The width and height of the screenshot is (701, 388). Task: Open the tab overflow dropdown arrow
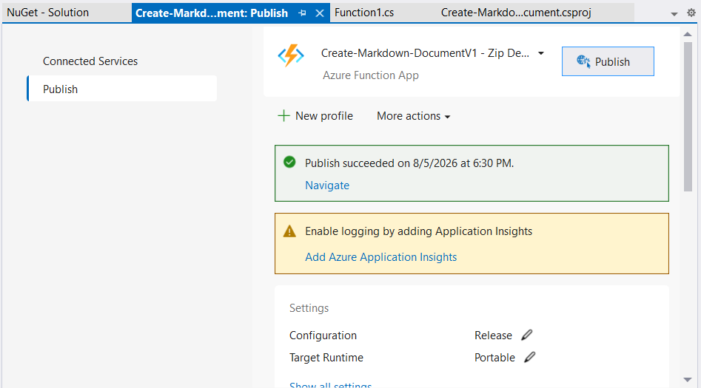tap(674, 14)
